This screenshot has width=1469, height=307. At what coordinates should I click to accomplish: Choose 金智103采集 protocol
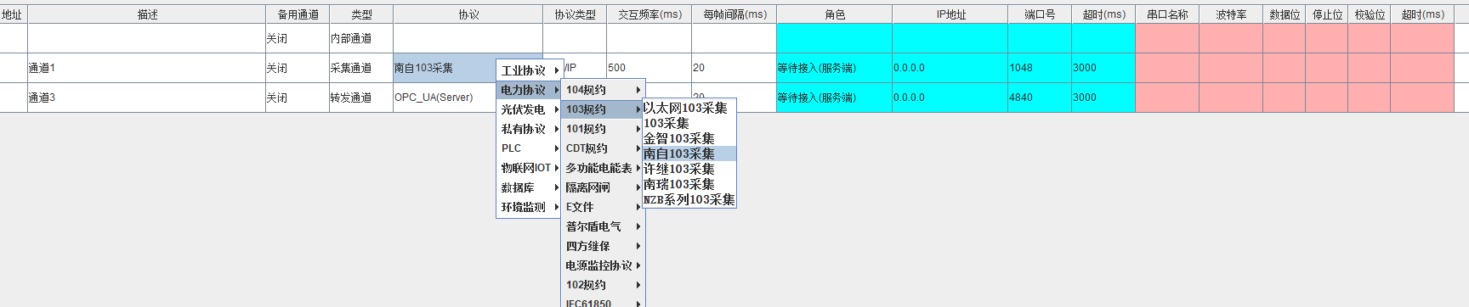pos(689,138)
